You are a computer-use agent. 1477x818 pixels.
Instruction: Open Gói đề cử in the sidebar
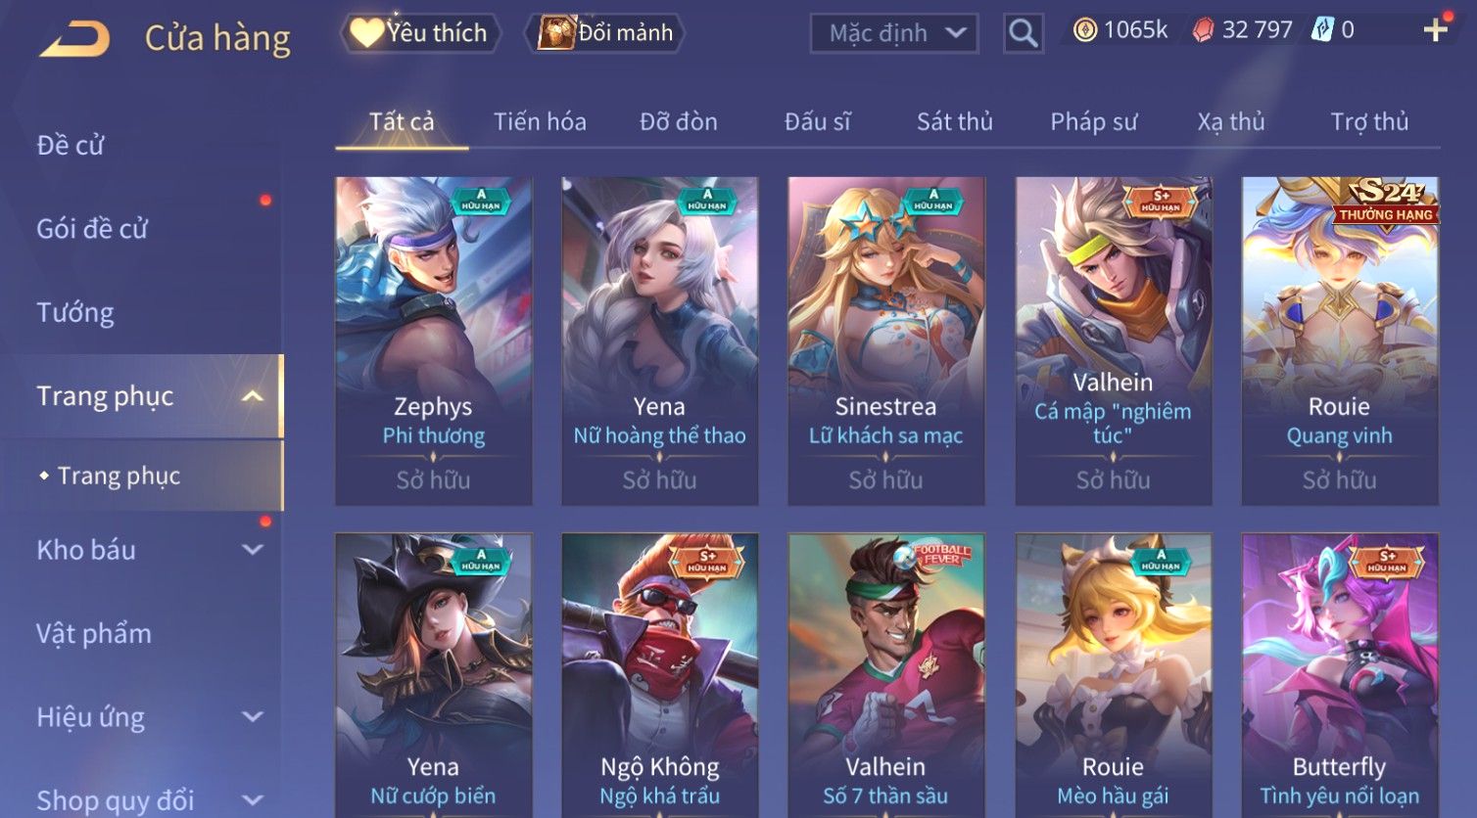[92, 229]
